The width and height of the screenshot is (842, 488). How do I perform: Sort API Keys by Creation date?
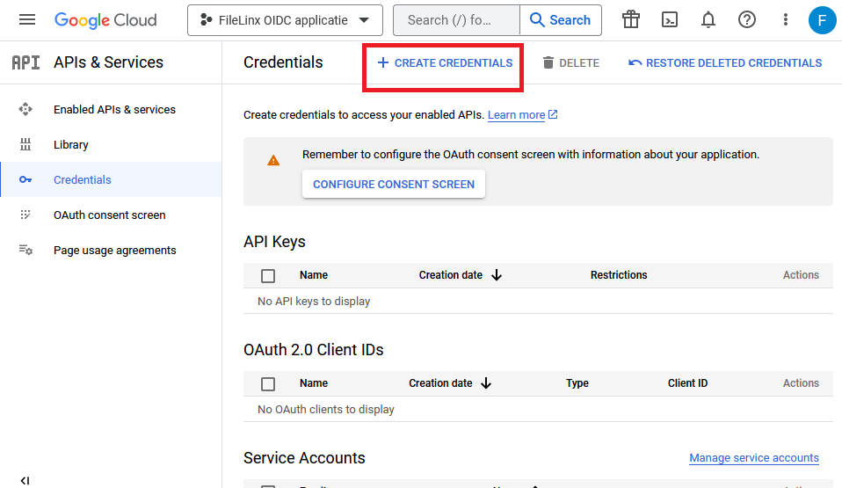click(x=461, y=275)
